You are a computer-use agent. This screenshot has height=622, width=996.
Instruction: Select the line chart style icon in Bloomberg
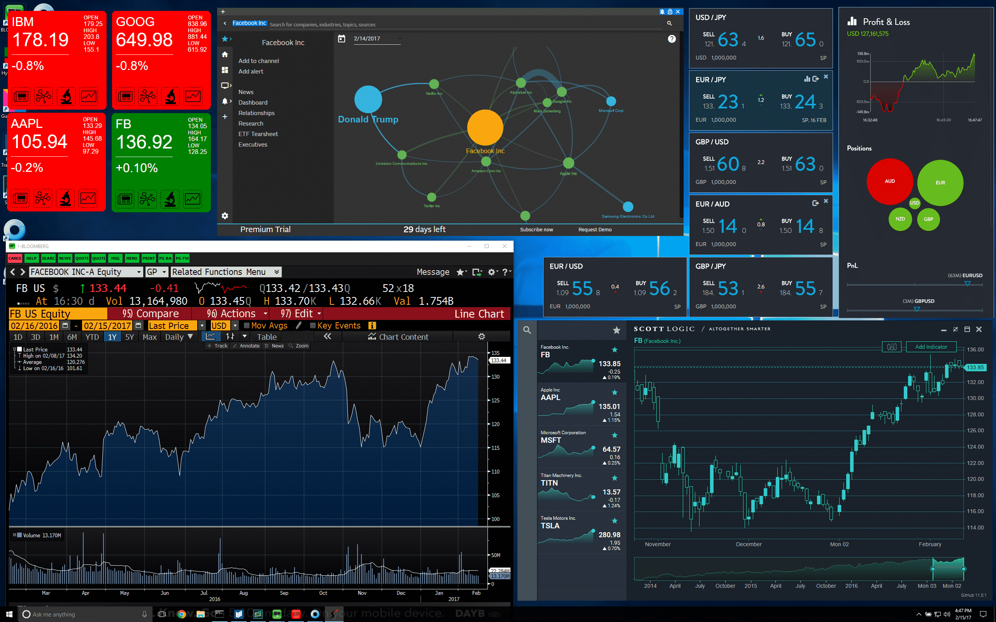[x=210, y=337]
